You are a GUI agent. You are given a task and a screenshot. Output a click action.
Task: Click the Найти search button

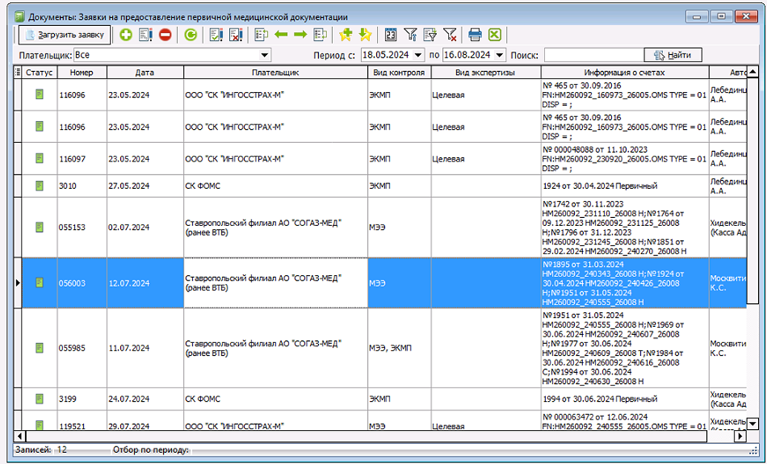point(673,55)
